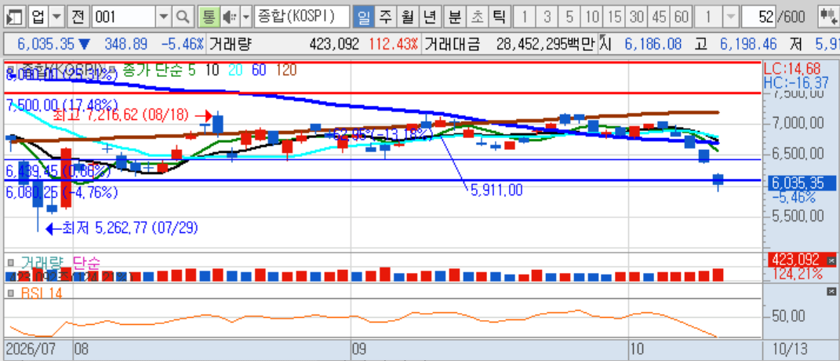Image resolution: width=840 pixels, height=361 pixels.
Task: Click the 5 interval button
Action: (569, 18)
